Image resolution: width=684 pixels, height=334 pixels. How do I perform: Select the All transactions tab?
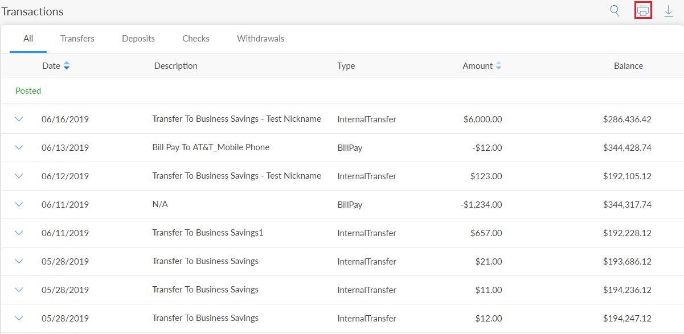click(28, 39)
